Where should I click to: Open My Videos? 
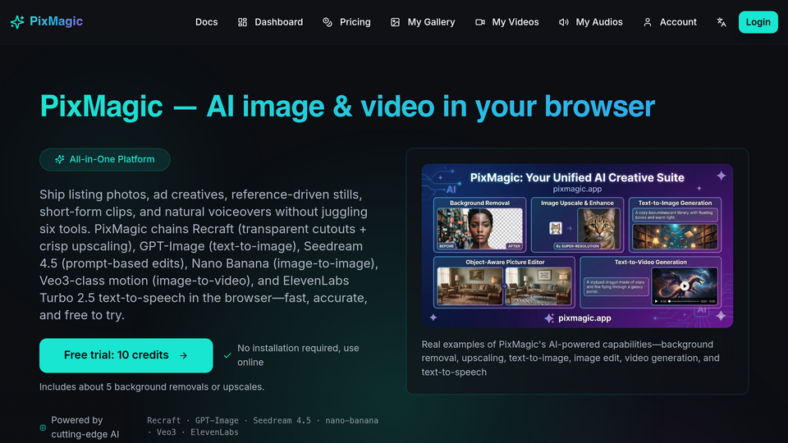pos(515,22)
